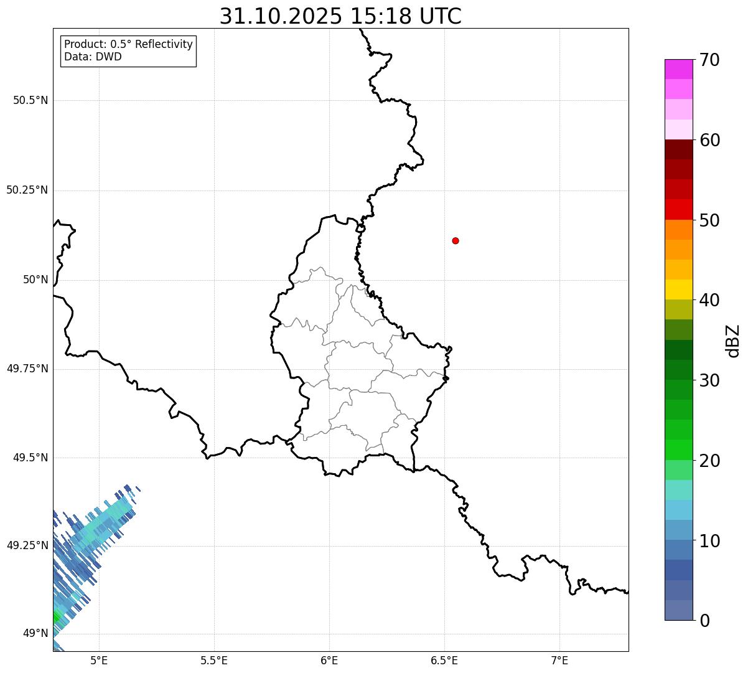Click the colorbar tick label 70

[710, 60]
